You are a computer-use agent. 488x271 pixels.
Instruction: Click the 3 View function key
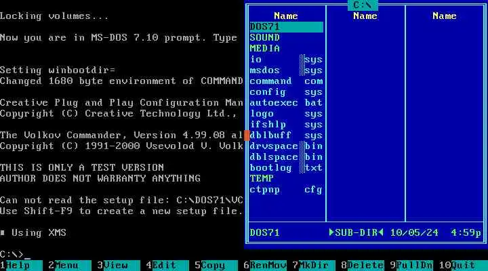119,266
